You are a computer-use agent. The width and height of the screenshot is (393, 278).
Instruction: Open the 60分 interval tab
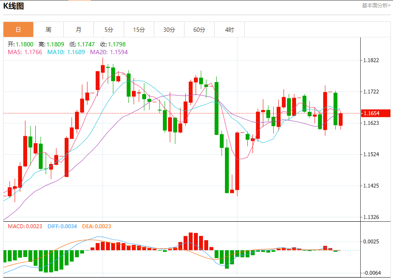pyautogui.click(x=199, y=30)
